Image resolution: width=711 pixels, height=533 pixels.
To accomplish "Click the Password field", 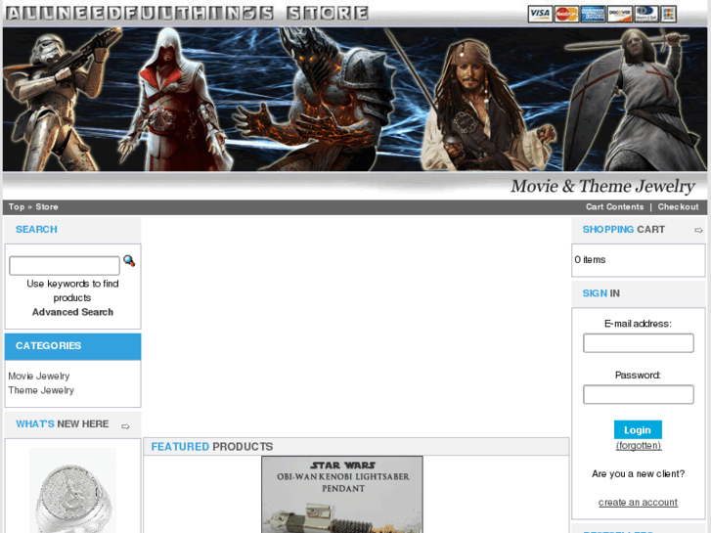I will (638, 394).
